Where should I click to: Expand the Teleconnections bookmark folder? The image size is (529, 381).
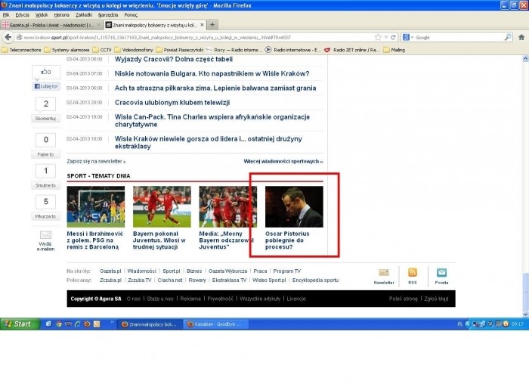coord(21,50)
